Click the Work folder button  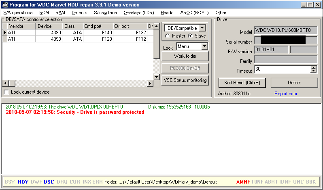click(x=185, y=56)
